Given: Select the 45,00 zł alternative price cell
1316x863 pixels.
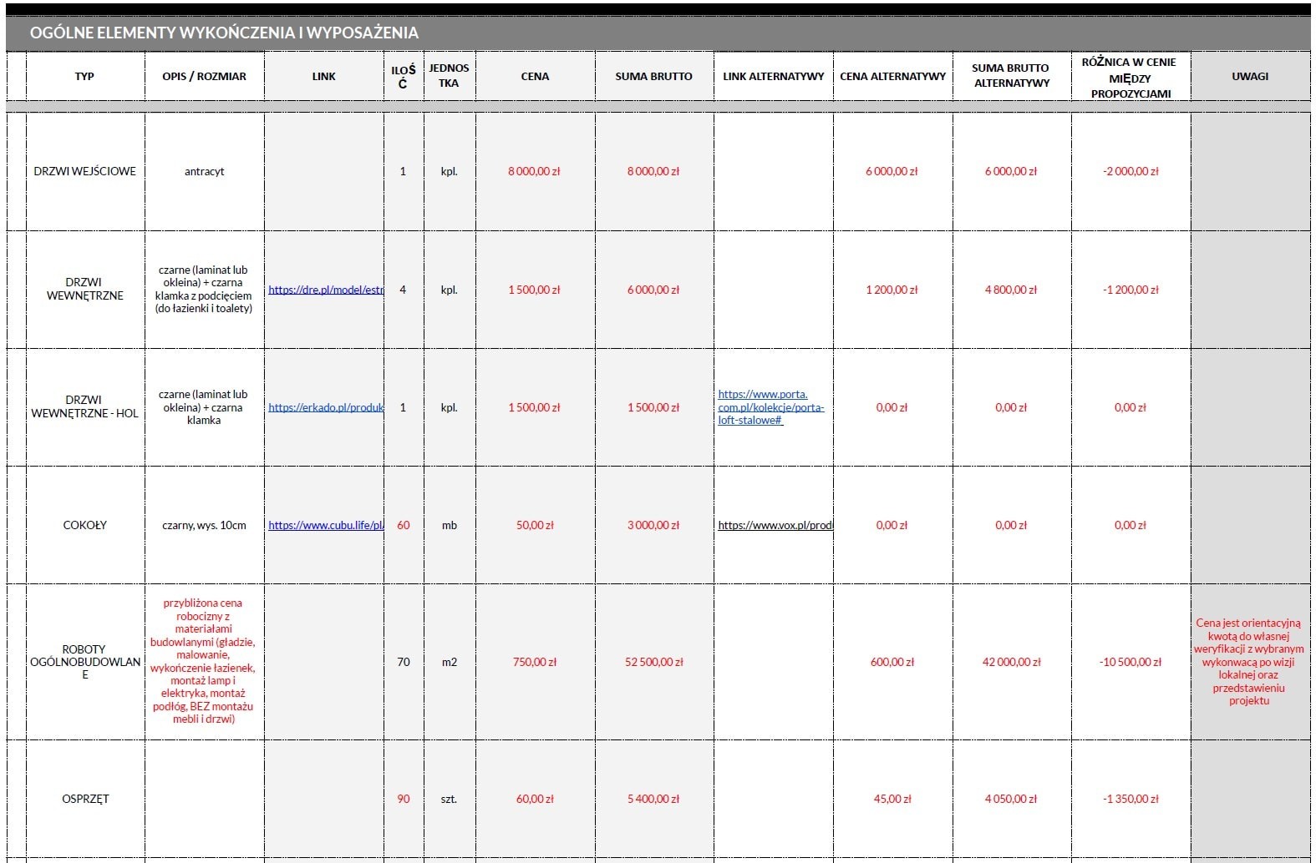Looking at the screenshot, I should (893, 799).
